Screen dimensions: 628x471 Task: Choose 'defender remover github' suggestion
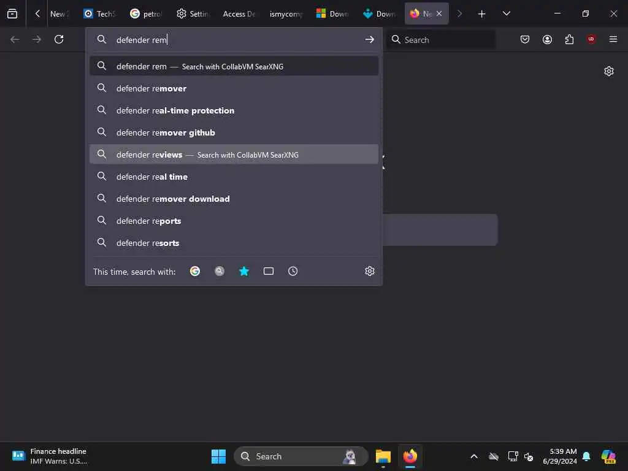[234, 132]
